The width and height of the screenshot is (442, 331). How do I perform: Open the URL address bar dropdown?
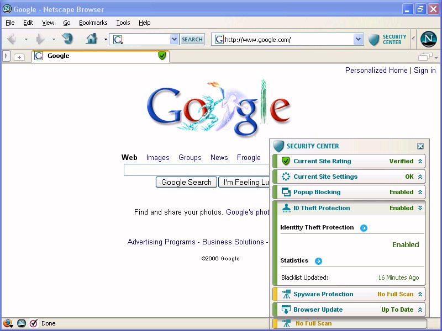(358, 39)
